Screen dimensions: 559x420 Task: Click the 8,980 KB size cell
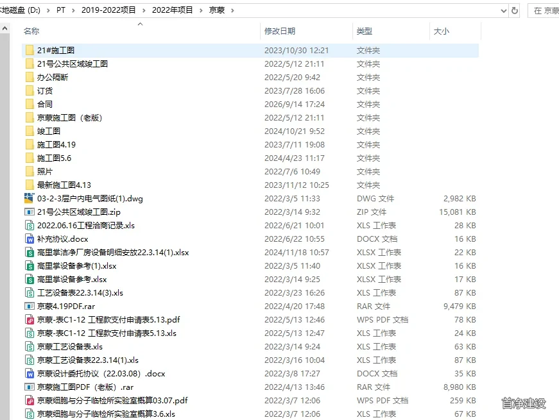tap(460, 387)
